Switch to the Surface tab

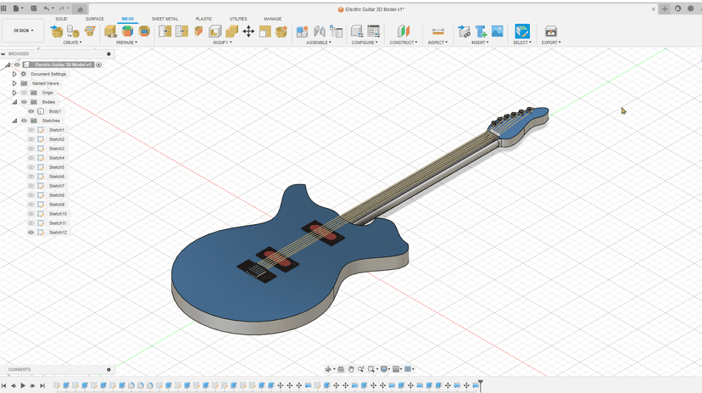coord(94,19)
